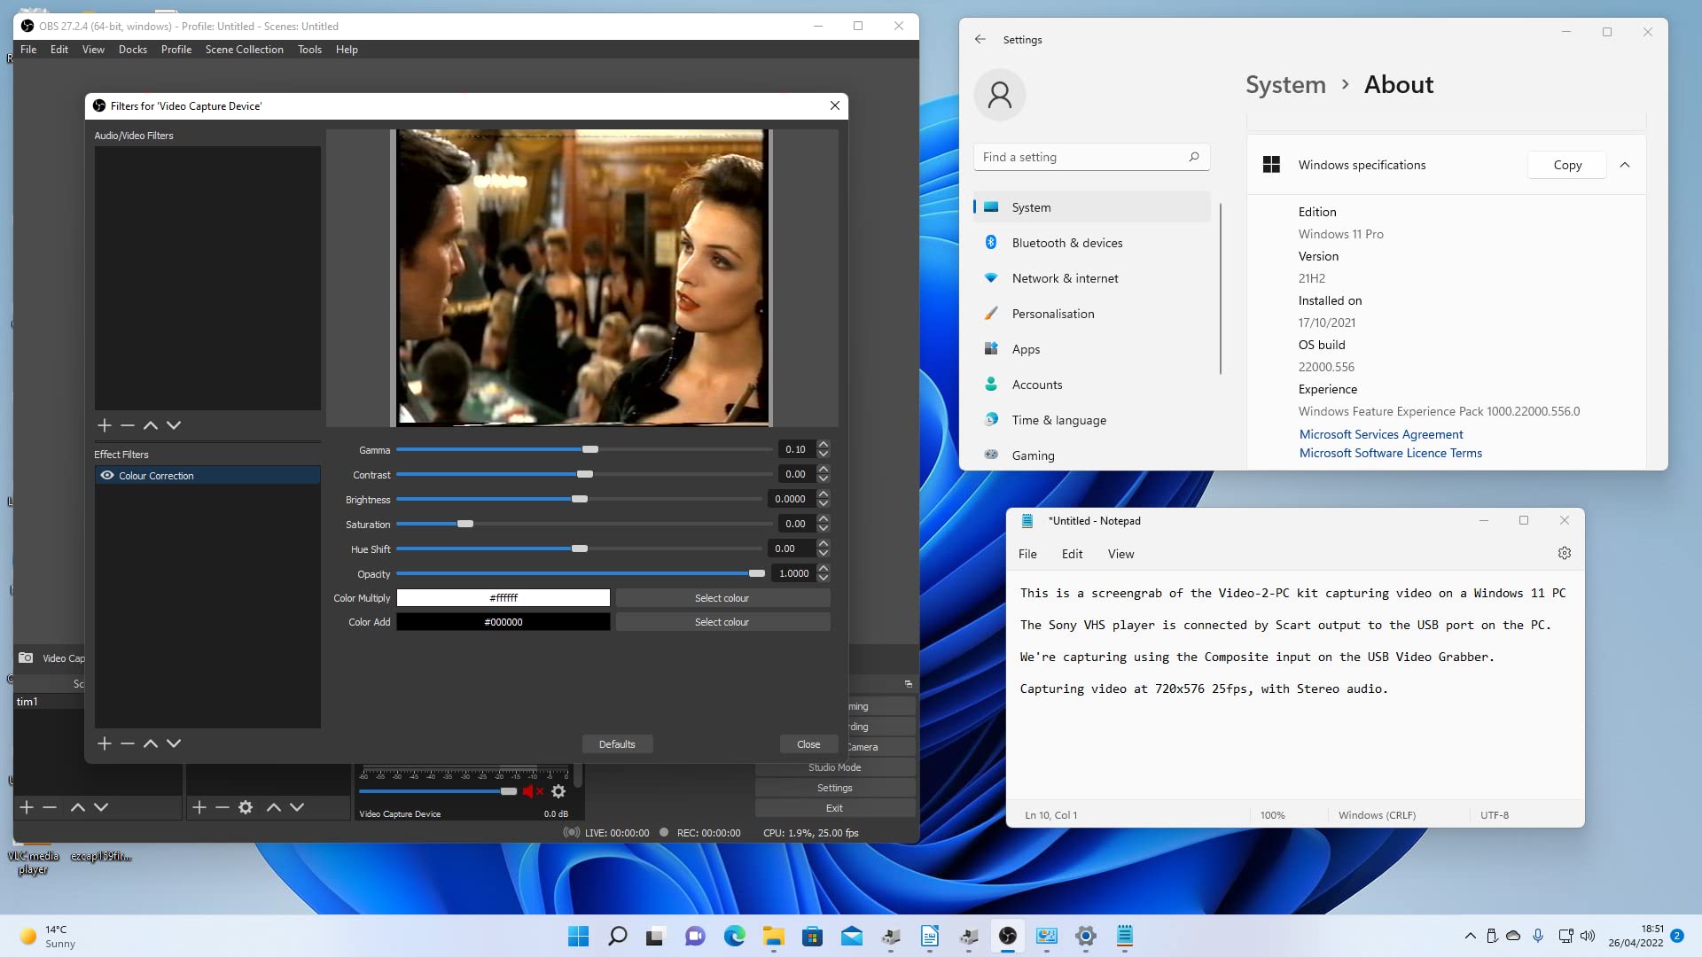Decrease Opacity value with down stepper
This screenshot has height=957, width=1702.
point(824,578)
